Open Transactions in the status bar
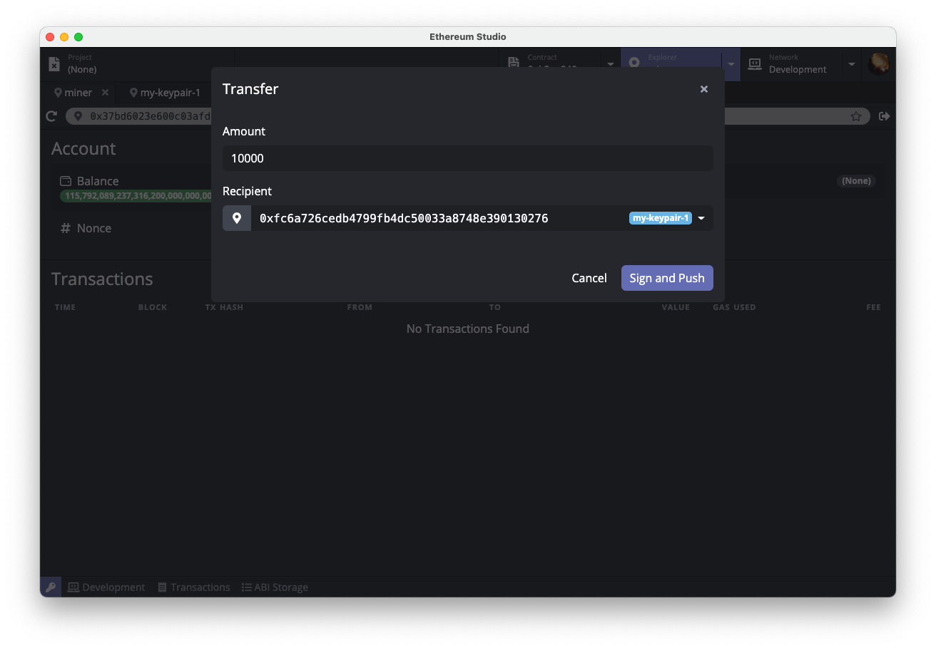The height and width of the screenshot is (650, 936). coord(194,587)
